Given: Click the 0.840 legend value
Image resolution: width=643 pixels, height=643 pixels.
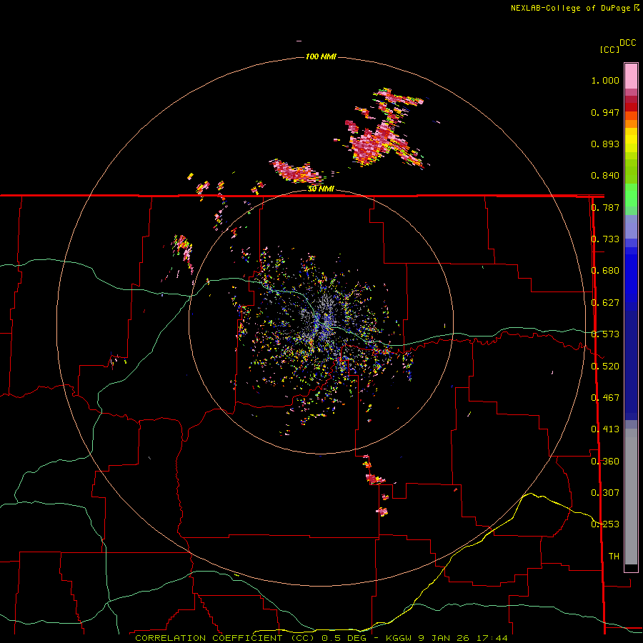Looking at the screenshot, I should (x=605, y=176).
